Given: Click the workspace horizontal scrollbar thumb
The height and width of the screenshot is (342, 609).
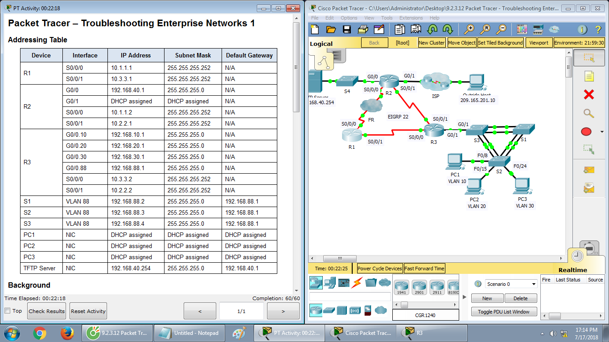Looking at the screenshot, I should 340,258.
